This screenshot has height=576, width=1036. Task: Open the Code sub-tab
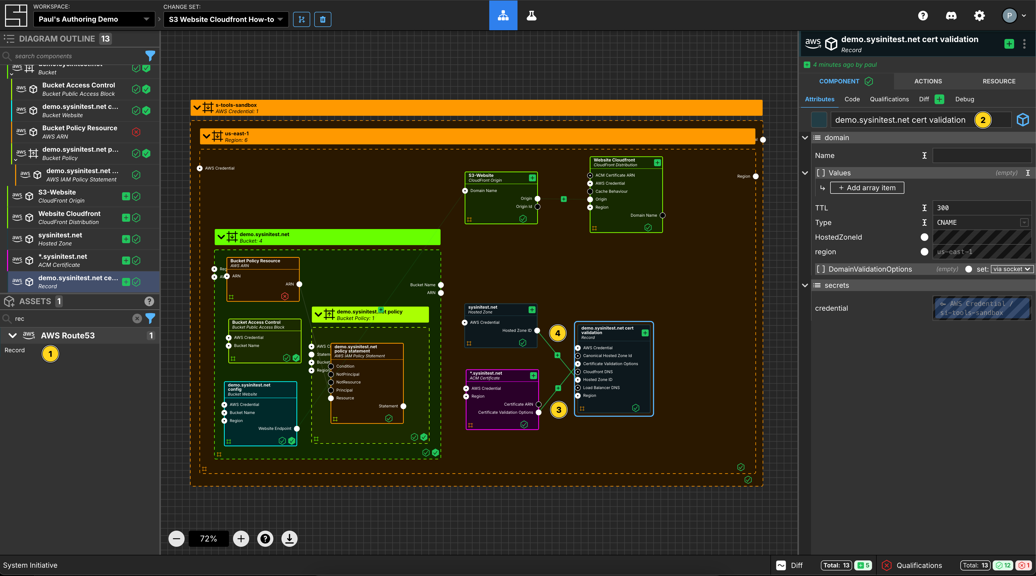click(852, 99)
